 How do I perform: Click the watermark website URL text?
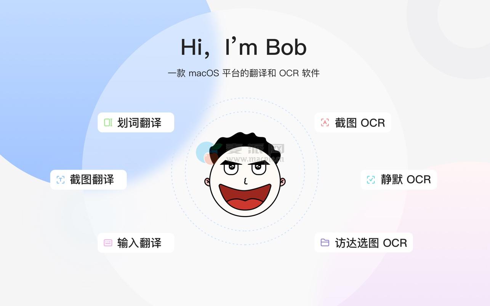click(255, 159)
